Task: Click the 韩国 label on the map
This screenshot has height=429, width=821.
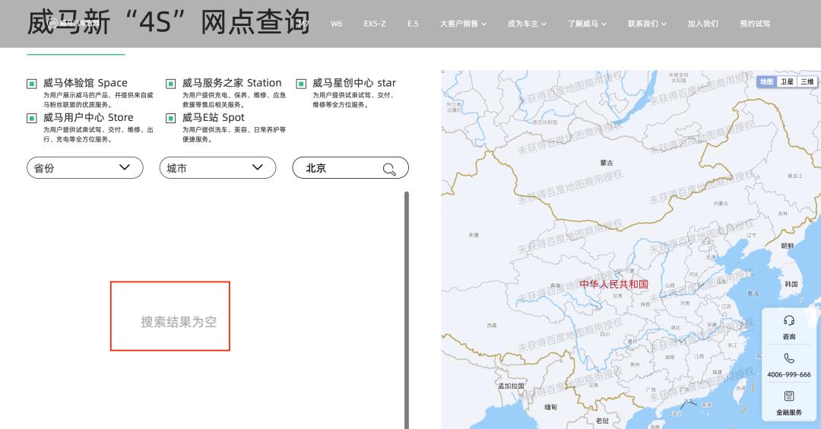Action: [791, 284]
